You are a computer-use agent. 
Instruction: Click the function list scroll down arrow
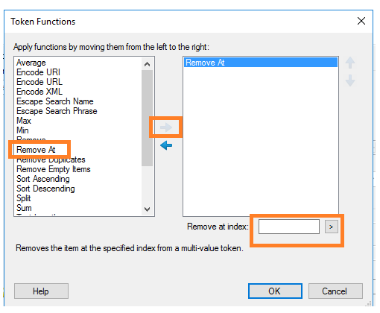point(147,209)
